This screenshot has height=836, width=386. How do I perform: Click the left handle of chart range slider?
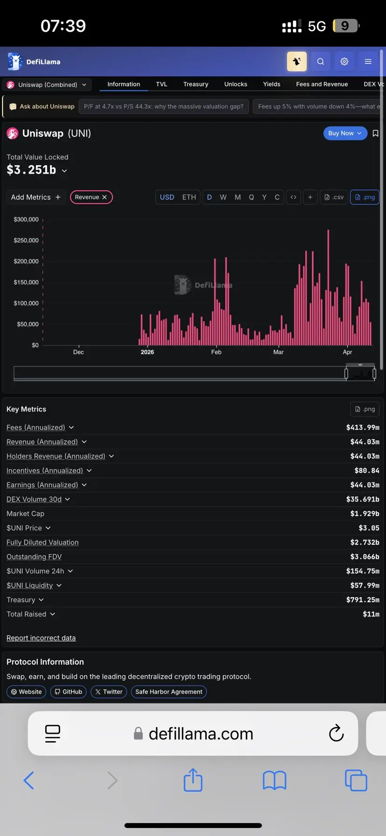tap(346, 373)
